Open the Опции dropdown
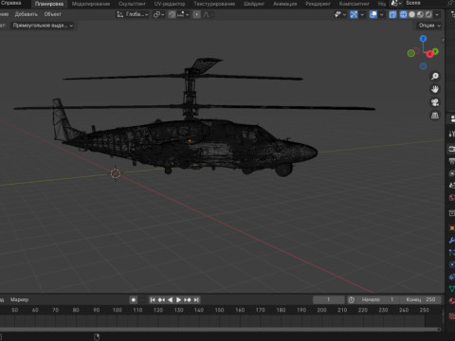Image resolution: width=455 pixels, height=341 pixels. (x=429, y=26)
